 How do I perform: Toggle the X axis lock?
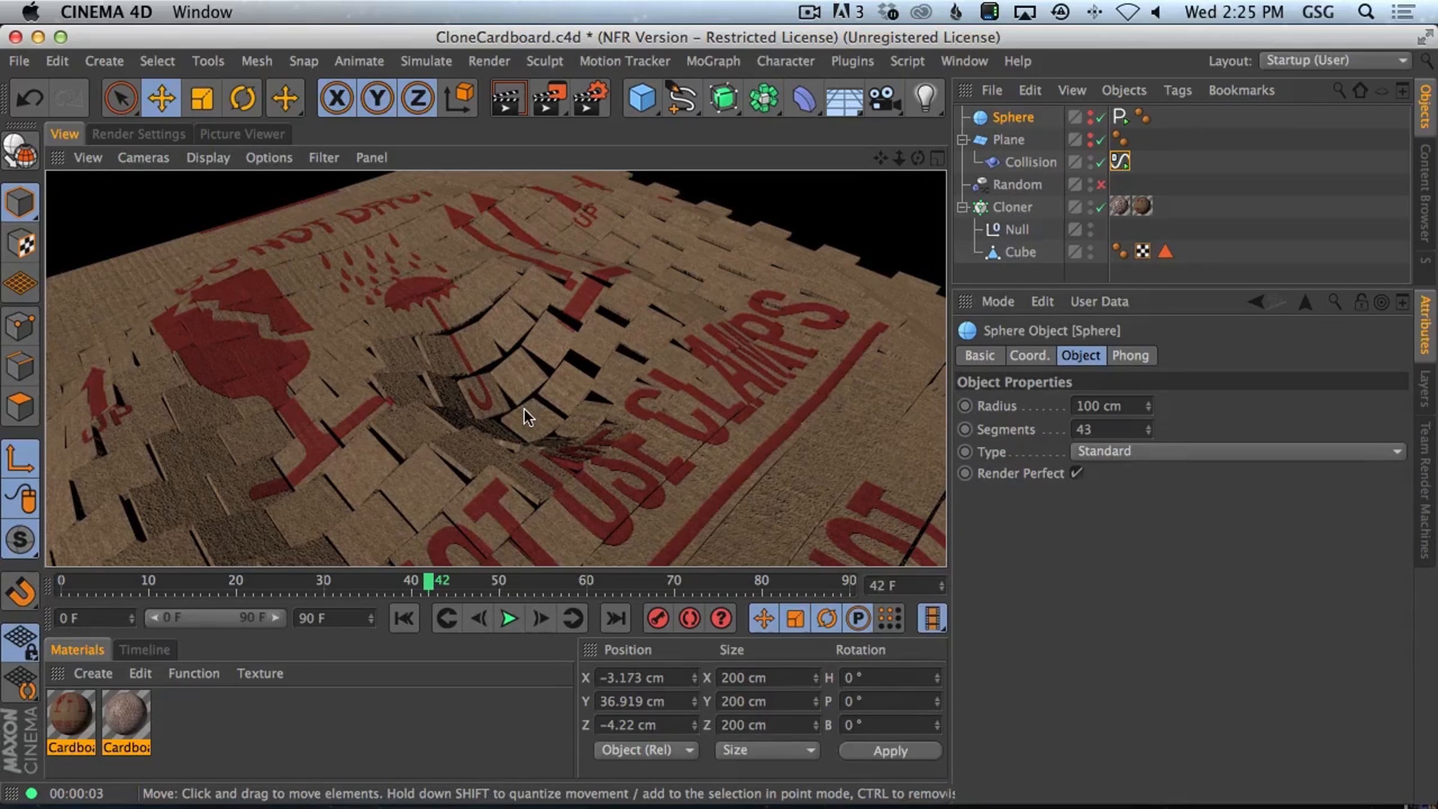coord(337,98)
